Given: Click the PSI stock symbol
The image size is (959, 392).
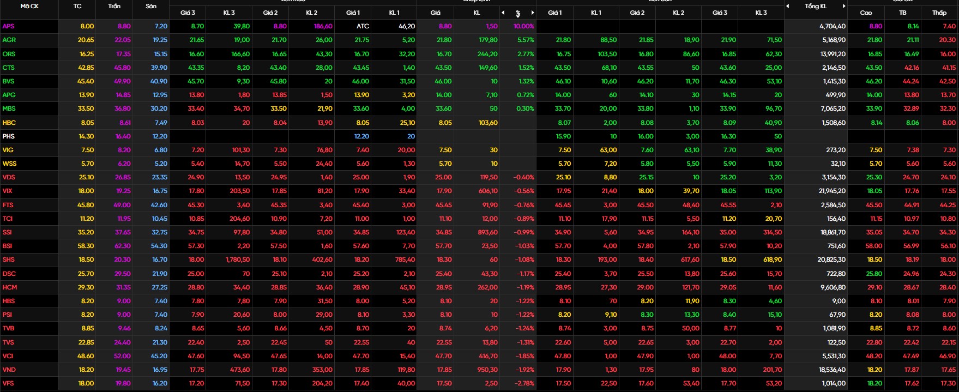Looking at the screenshot, I should [x=7, y=315].
